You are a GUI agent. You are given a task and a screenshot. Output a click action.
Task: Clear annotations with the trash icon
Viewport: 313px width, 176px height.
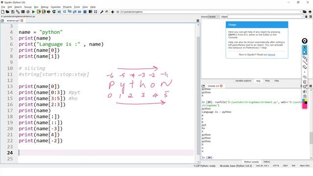305,82
